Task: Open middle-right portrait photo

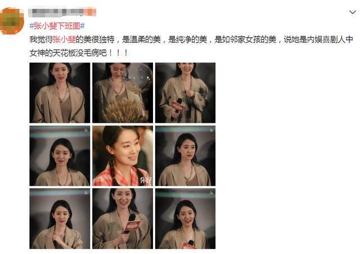Action: point(185,155)
